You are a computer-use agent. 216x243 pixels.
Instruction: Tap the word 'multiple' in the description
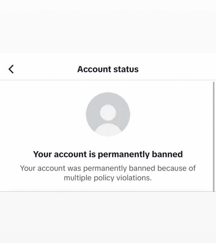point(78,178)
